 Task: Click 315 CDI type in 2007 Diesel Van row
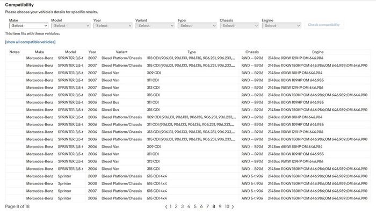pyautogui.click(x=153, y=95)
